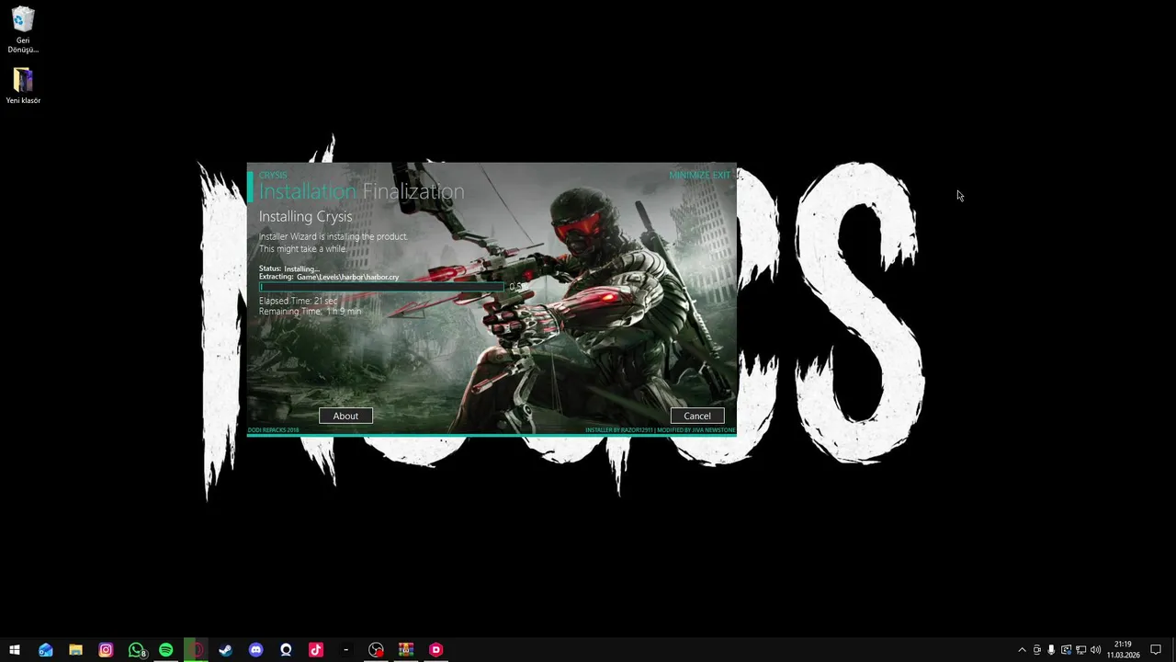Open the Action Center notifications icon
Viewport: 1176px width, 662px height.
[x=1156, y=650]
